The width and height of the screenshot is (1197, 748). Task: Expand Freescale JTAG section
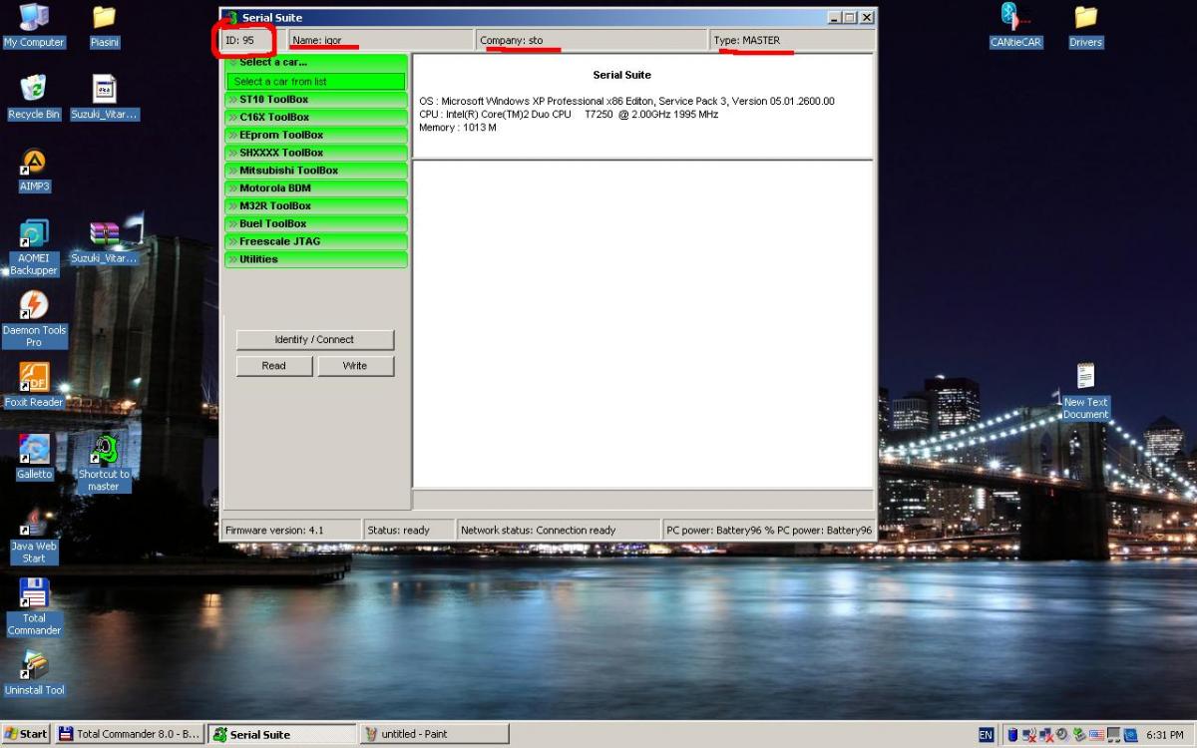[x=316, y=241]
